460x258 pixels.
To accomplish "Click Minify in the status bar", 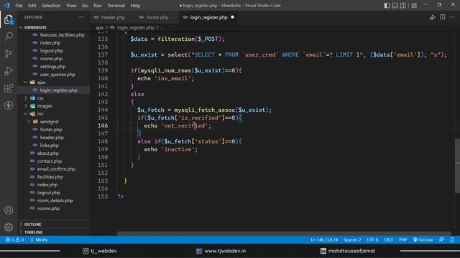I will [39, 240].
